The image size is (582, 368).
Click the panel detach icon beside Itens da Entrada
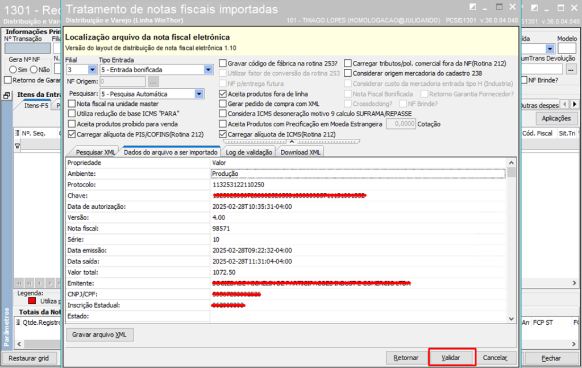pos(7,96)
